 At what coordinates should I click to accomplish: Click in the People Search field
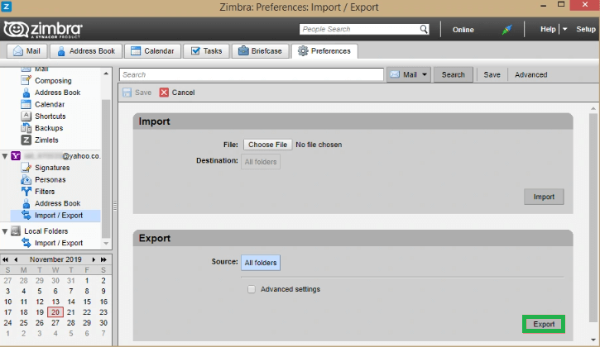point(360,29)
